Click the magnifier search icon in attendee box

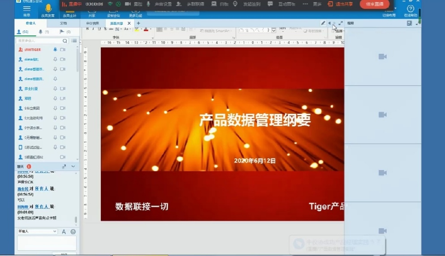click(65, 41)
